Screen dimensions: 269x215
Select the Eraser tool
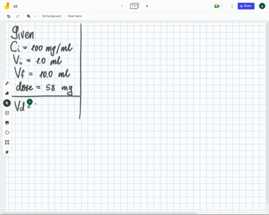point(7,93)
